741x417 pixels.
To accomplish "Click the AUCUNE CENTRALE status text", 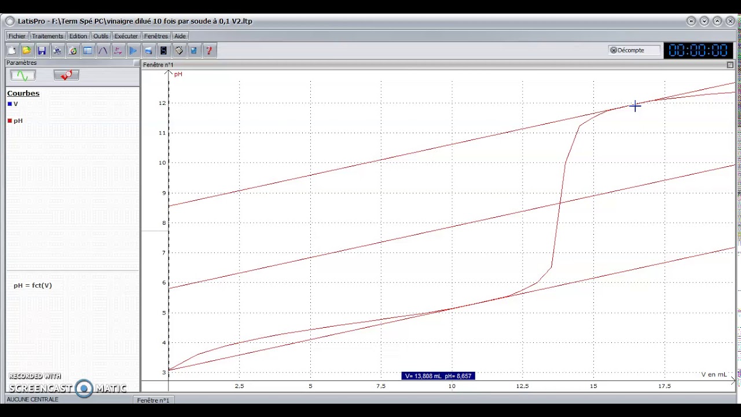I will tap(32, 400).
